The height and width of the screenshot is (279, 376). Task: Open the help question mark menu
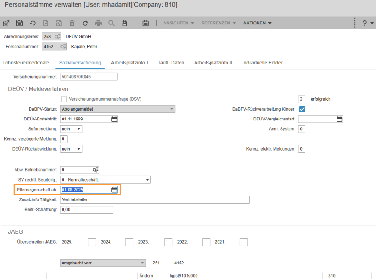(368, 23)
